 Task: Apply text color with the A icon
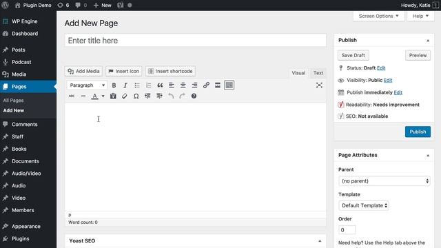[x=95, y=96]
